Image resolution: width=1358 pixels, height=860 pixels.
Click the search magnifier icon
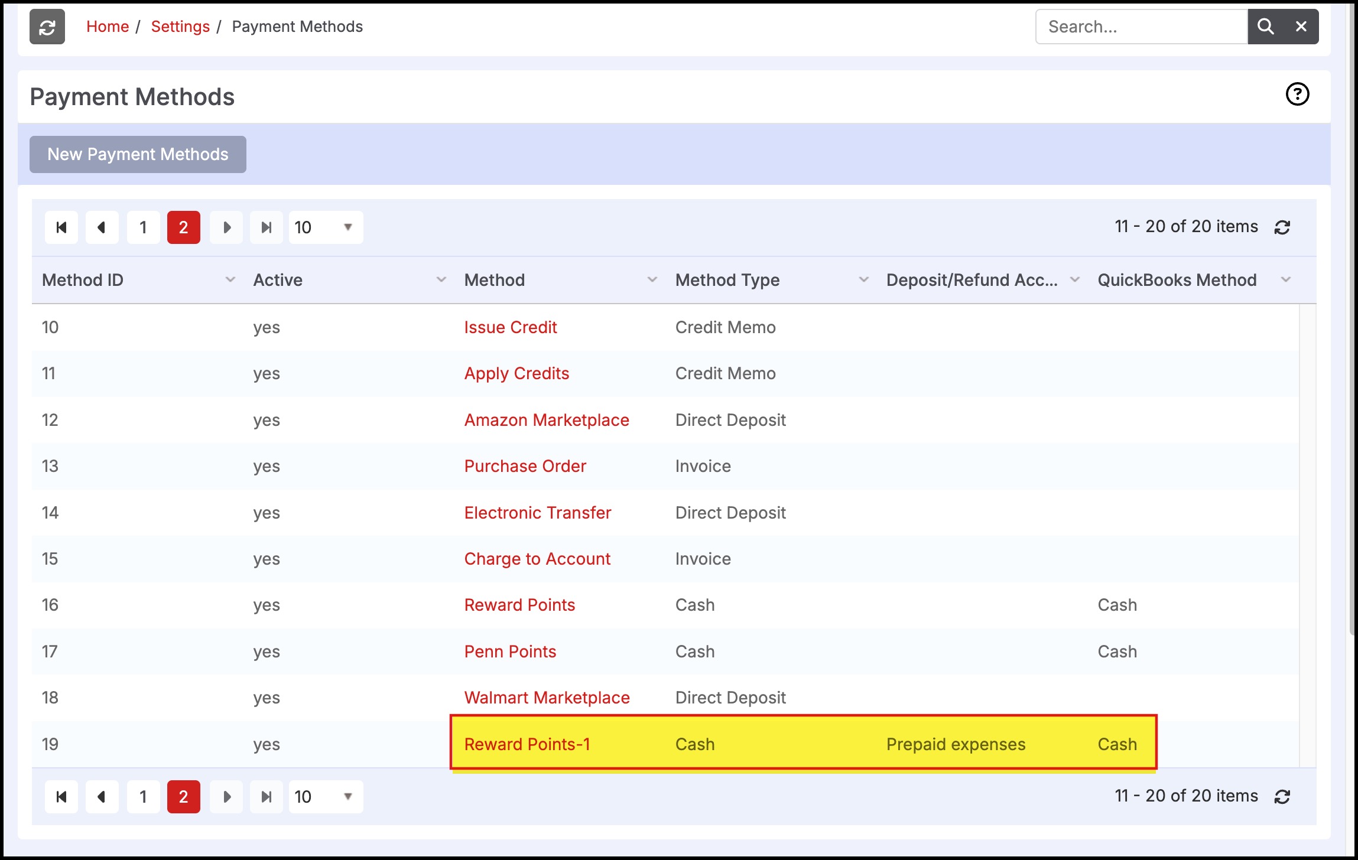click(1265, 27)
